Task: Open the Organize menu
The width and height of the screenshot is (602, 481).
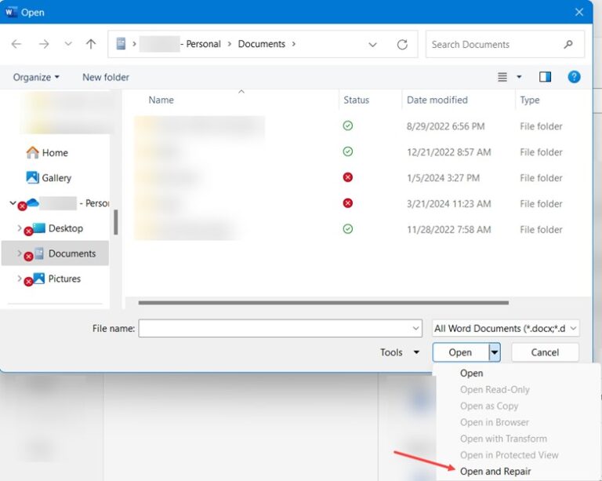Action: click(36, 77)
